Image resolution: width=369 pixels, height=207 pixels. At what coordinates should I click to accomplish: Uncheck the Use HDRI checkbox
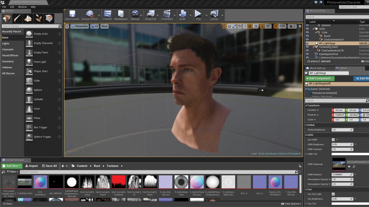tap(333, 139)
